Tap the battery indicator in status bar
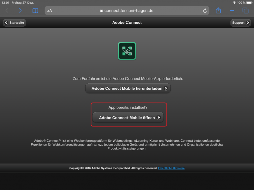 pos(249,3)
